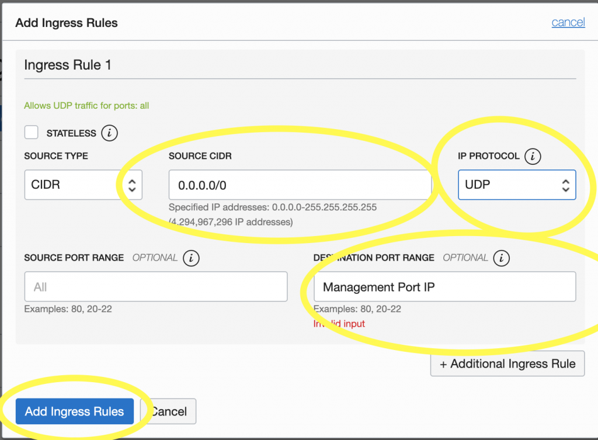Screen dimensions: 598x440
Task: Focus the Source Port Range field
Action: [x=156, y=286]
